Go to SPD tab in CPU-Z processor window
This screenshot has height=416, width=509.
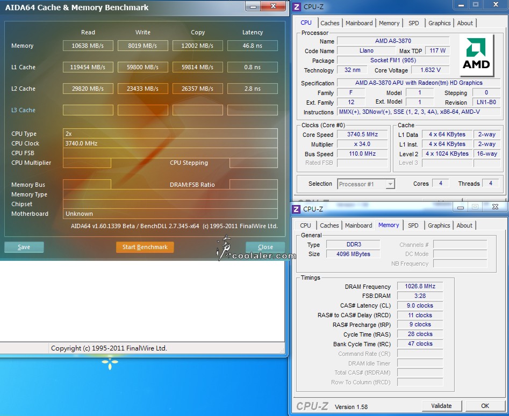click(413, 23)
